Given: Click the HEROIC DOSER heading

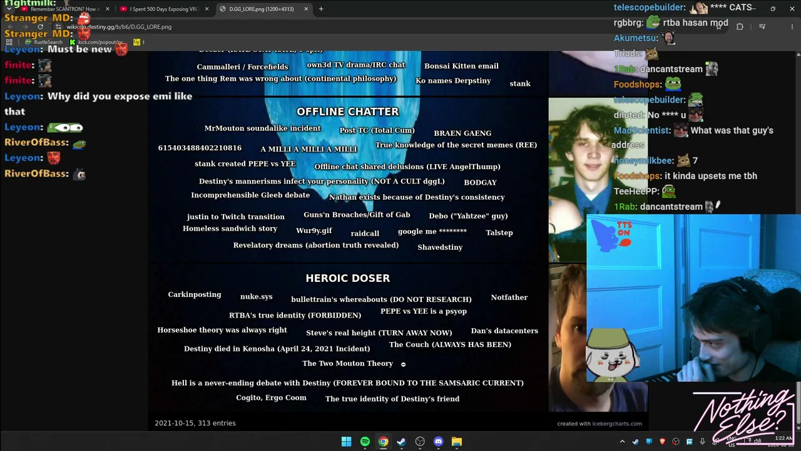Looking at the screenshot, I should [x=348, y=278].
